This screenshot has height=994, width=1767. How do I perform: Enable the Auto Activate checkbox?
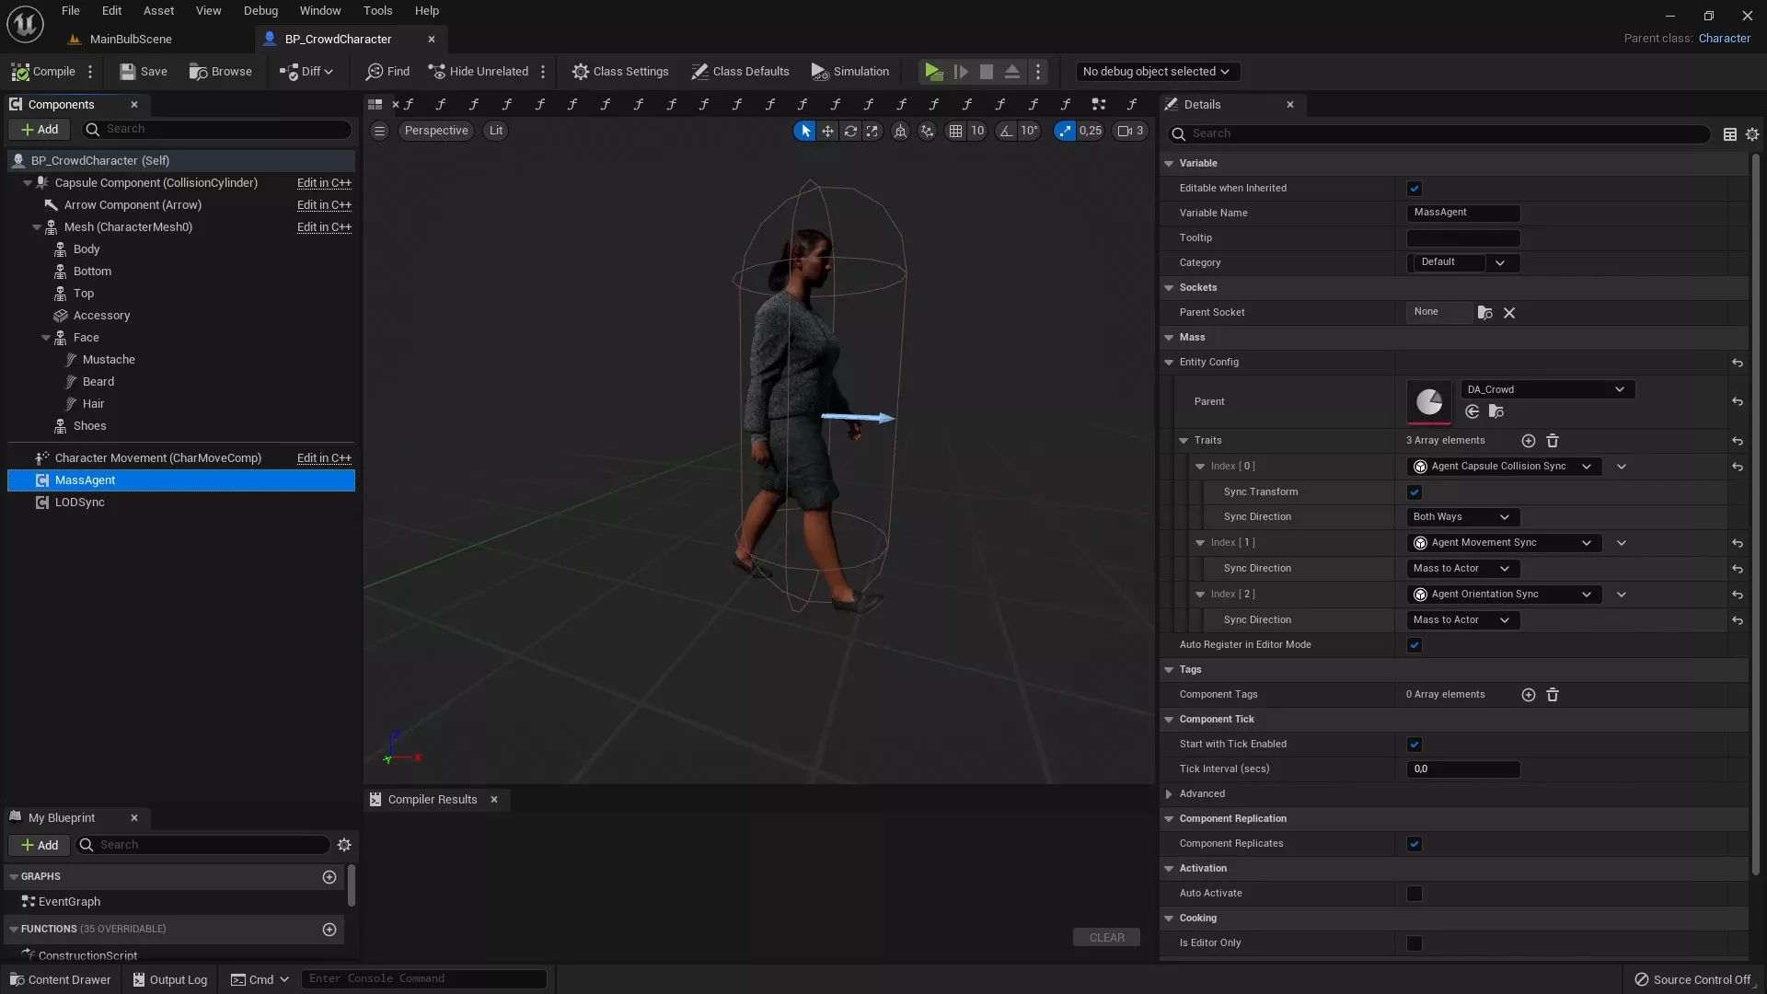click(1414, 894)
